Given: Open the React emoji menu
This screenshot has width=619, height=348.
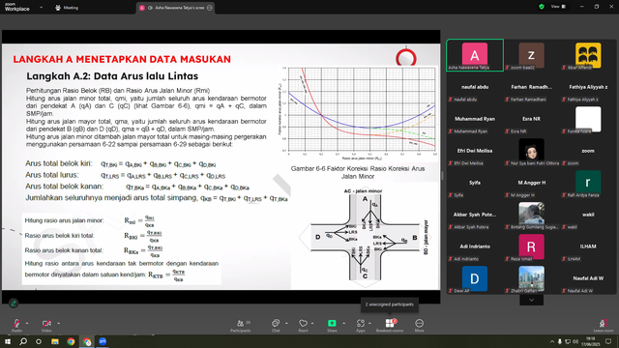Looking at the screenshot, I should click(x=303, y=325).
